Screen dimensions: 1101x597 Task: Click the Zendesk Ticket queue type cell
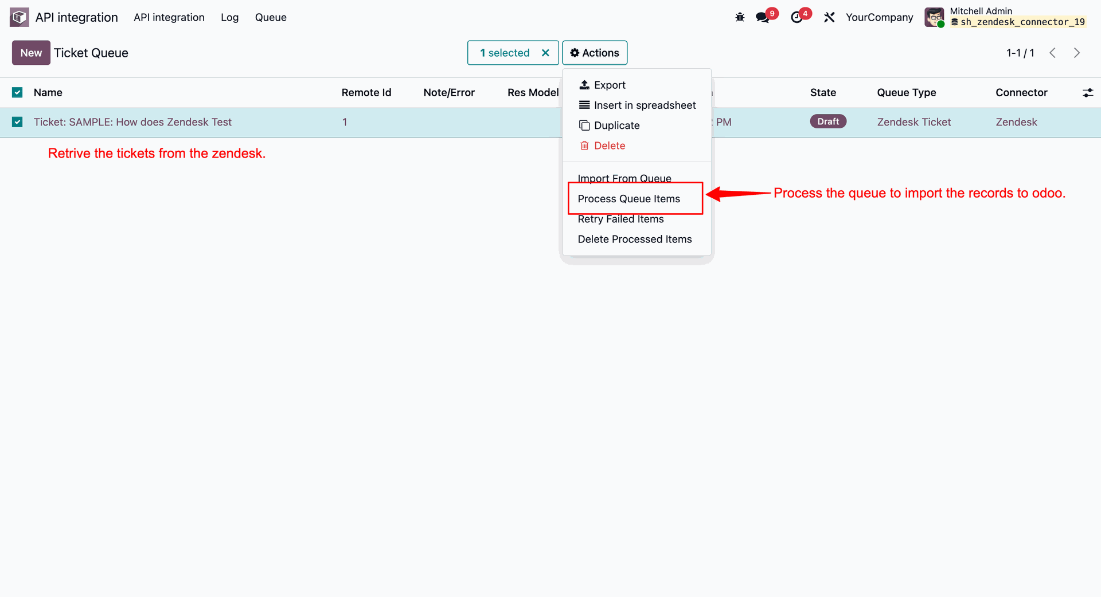914,122
